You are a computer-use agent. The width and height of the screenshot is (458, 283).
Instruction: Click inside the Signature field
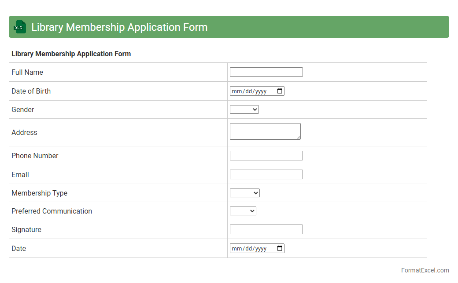tap(266, 229)
